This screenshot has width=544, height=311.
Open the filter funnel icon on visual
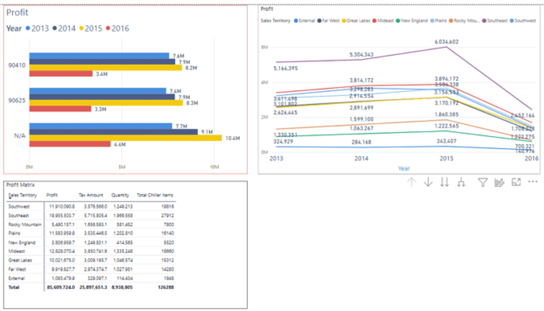[x=483, y=182]
